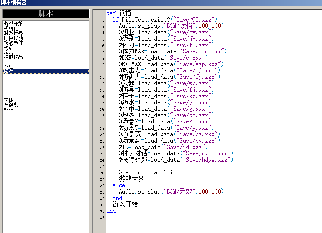Click the @级别=load_data line

pos(166,39)
